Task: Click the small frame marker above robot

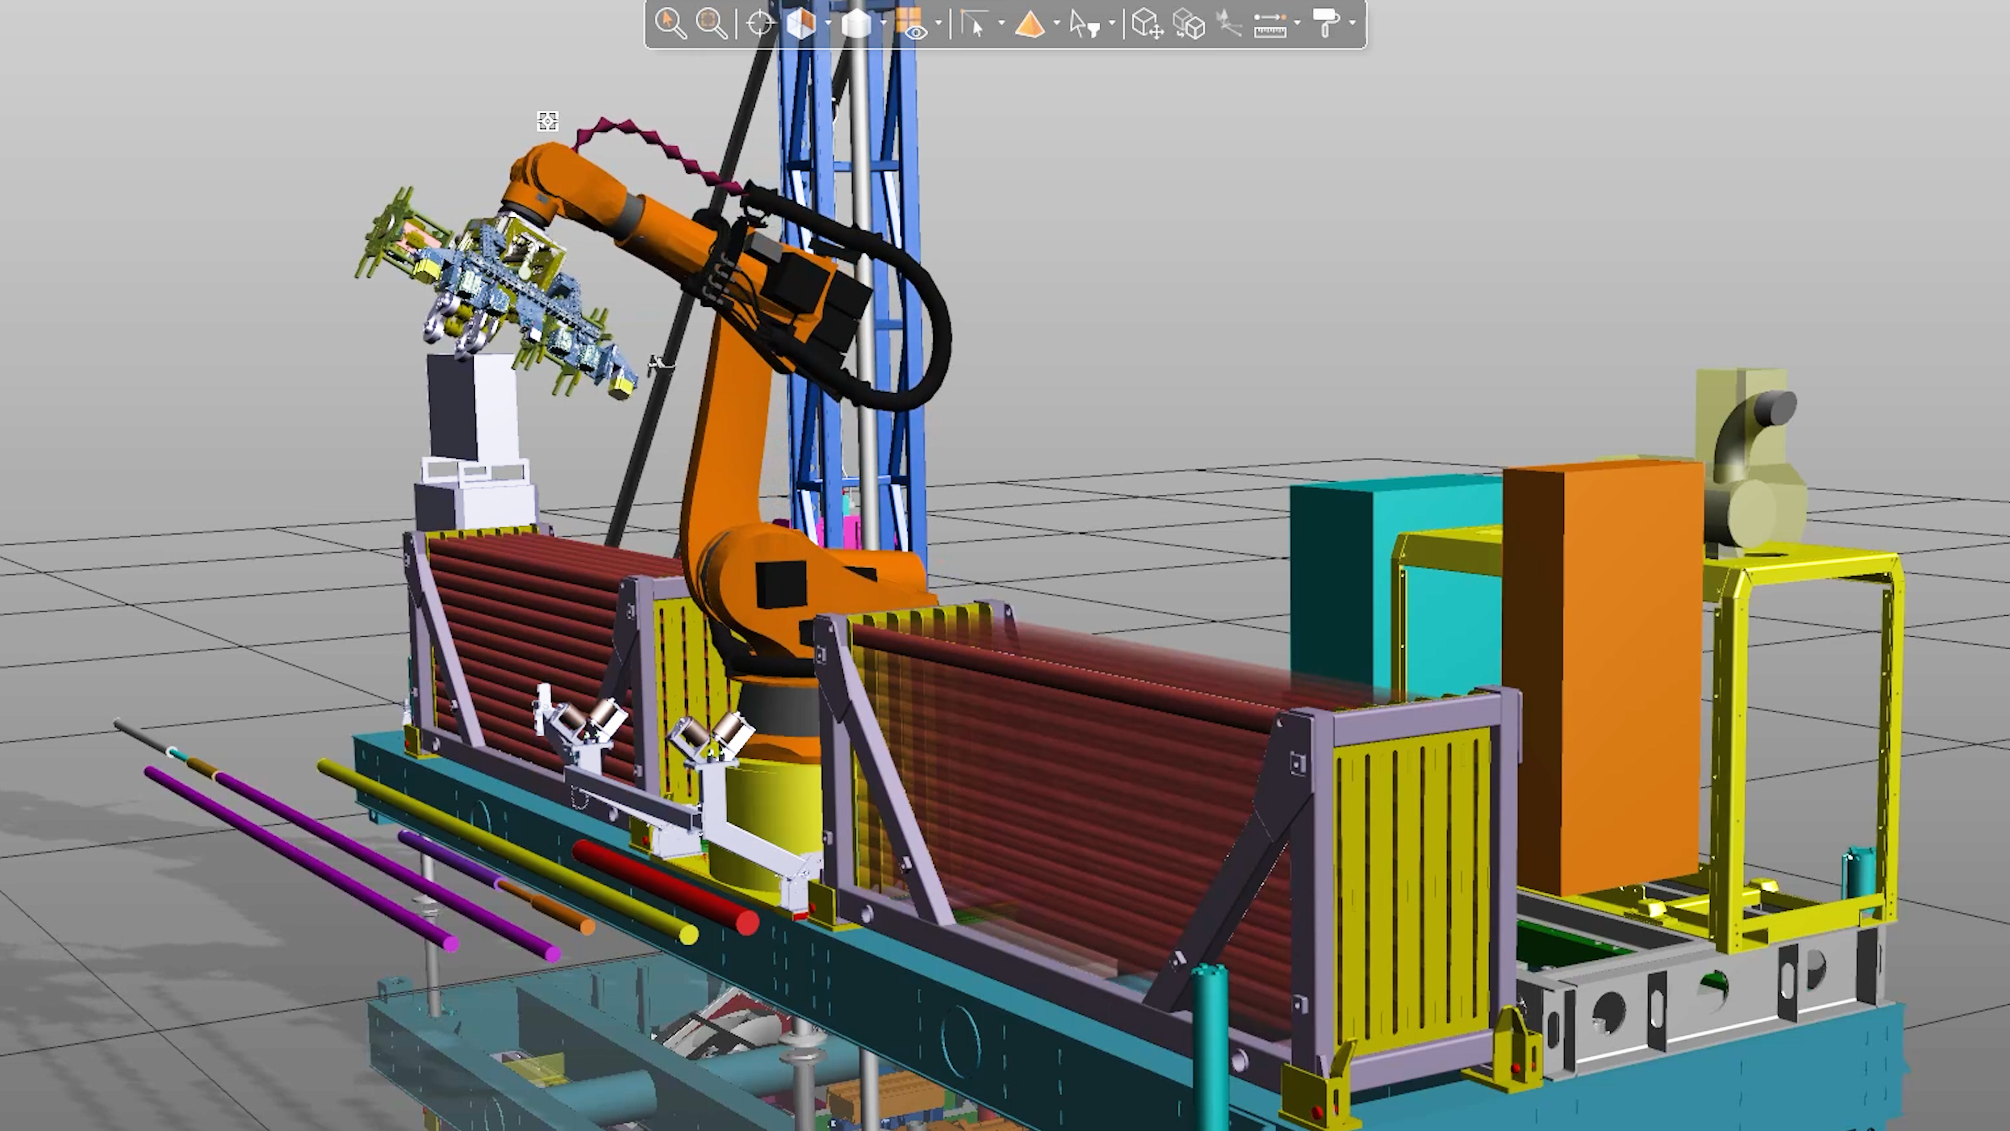Action: pos(548,121)
